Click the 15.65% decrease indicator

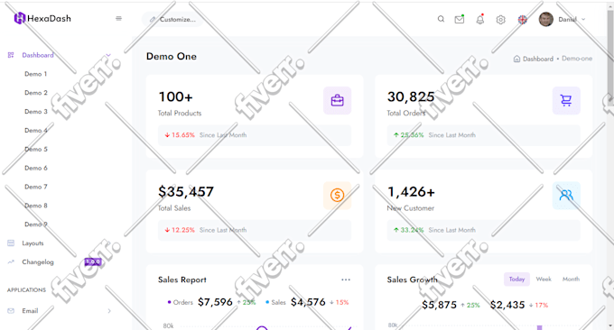[x=180, y=135]
